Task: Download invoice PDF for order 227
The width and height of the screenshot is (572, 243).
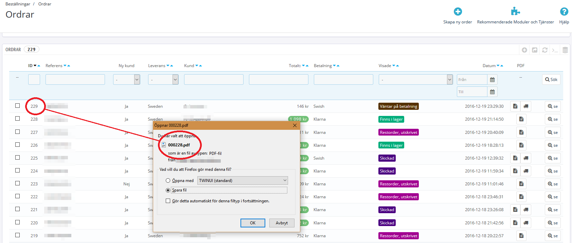Action: click(521, 132)
